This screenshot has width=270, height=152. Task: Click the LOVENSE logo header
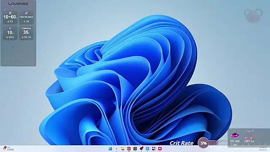click(18, 4)
